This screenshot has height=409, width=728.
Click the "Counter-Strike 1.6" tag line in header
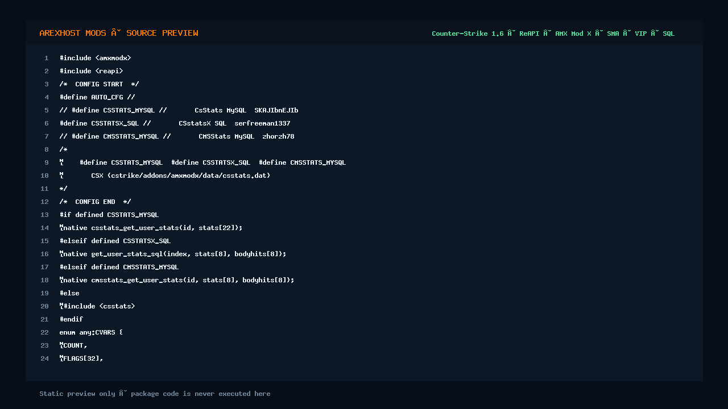[x=553, y=34]
